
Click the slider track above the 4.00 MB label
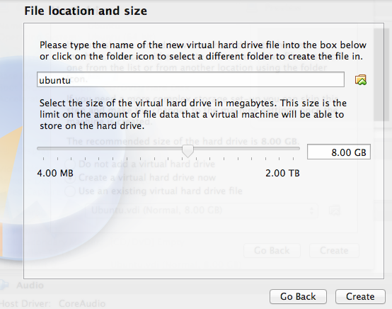[55, 149]
